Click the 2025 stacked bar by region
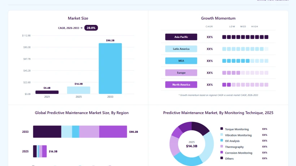Screen dimensions: 296x166 40,151
